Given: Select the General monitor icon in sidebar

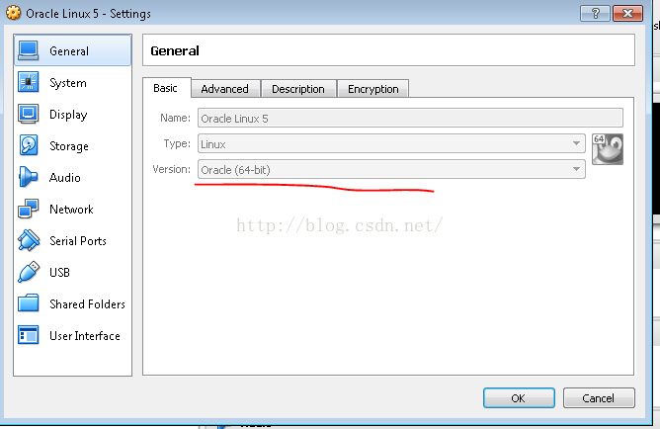Looking at the screenshot, I should coord(29,51).
